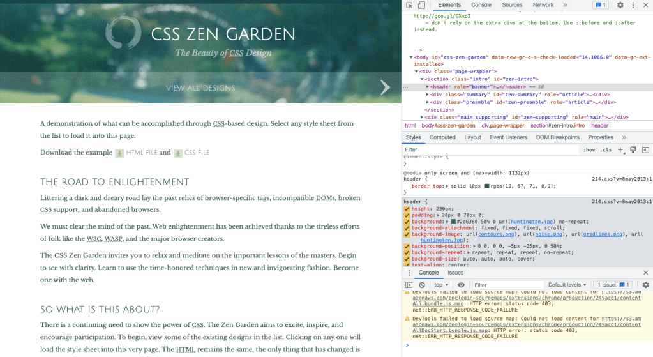
Task: Click the new style rule plus icon
Action: [x=620, y=149]
